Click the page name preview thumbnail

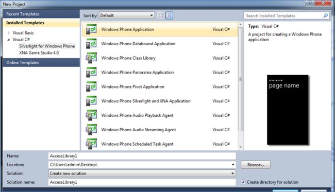[288, 110]
